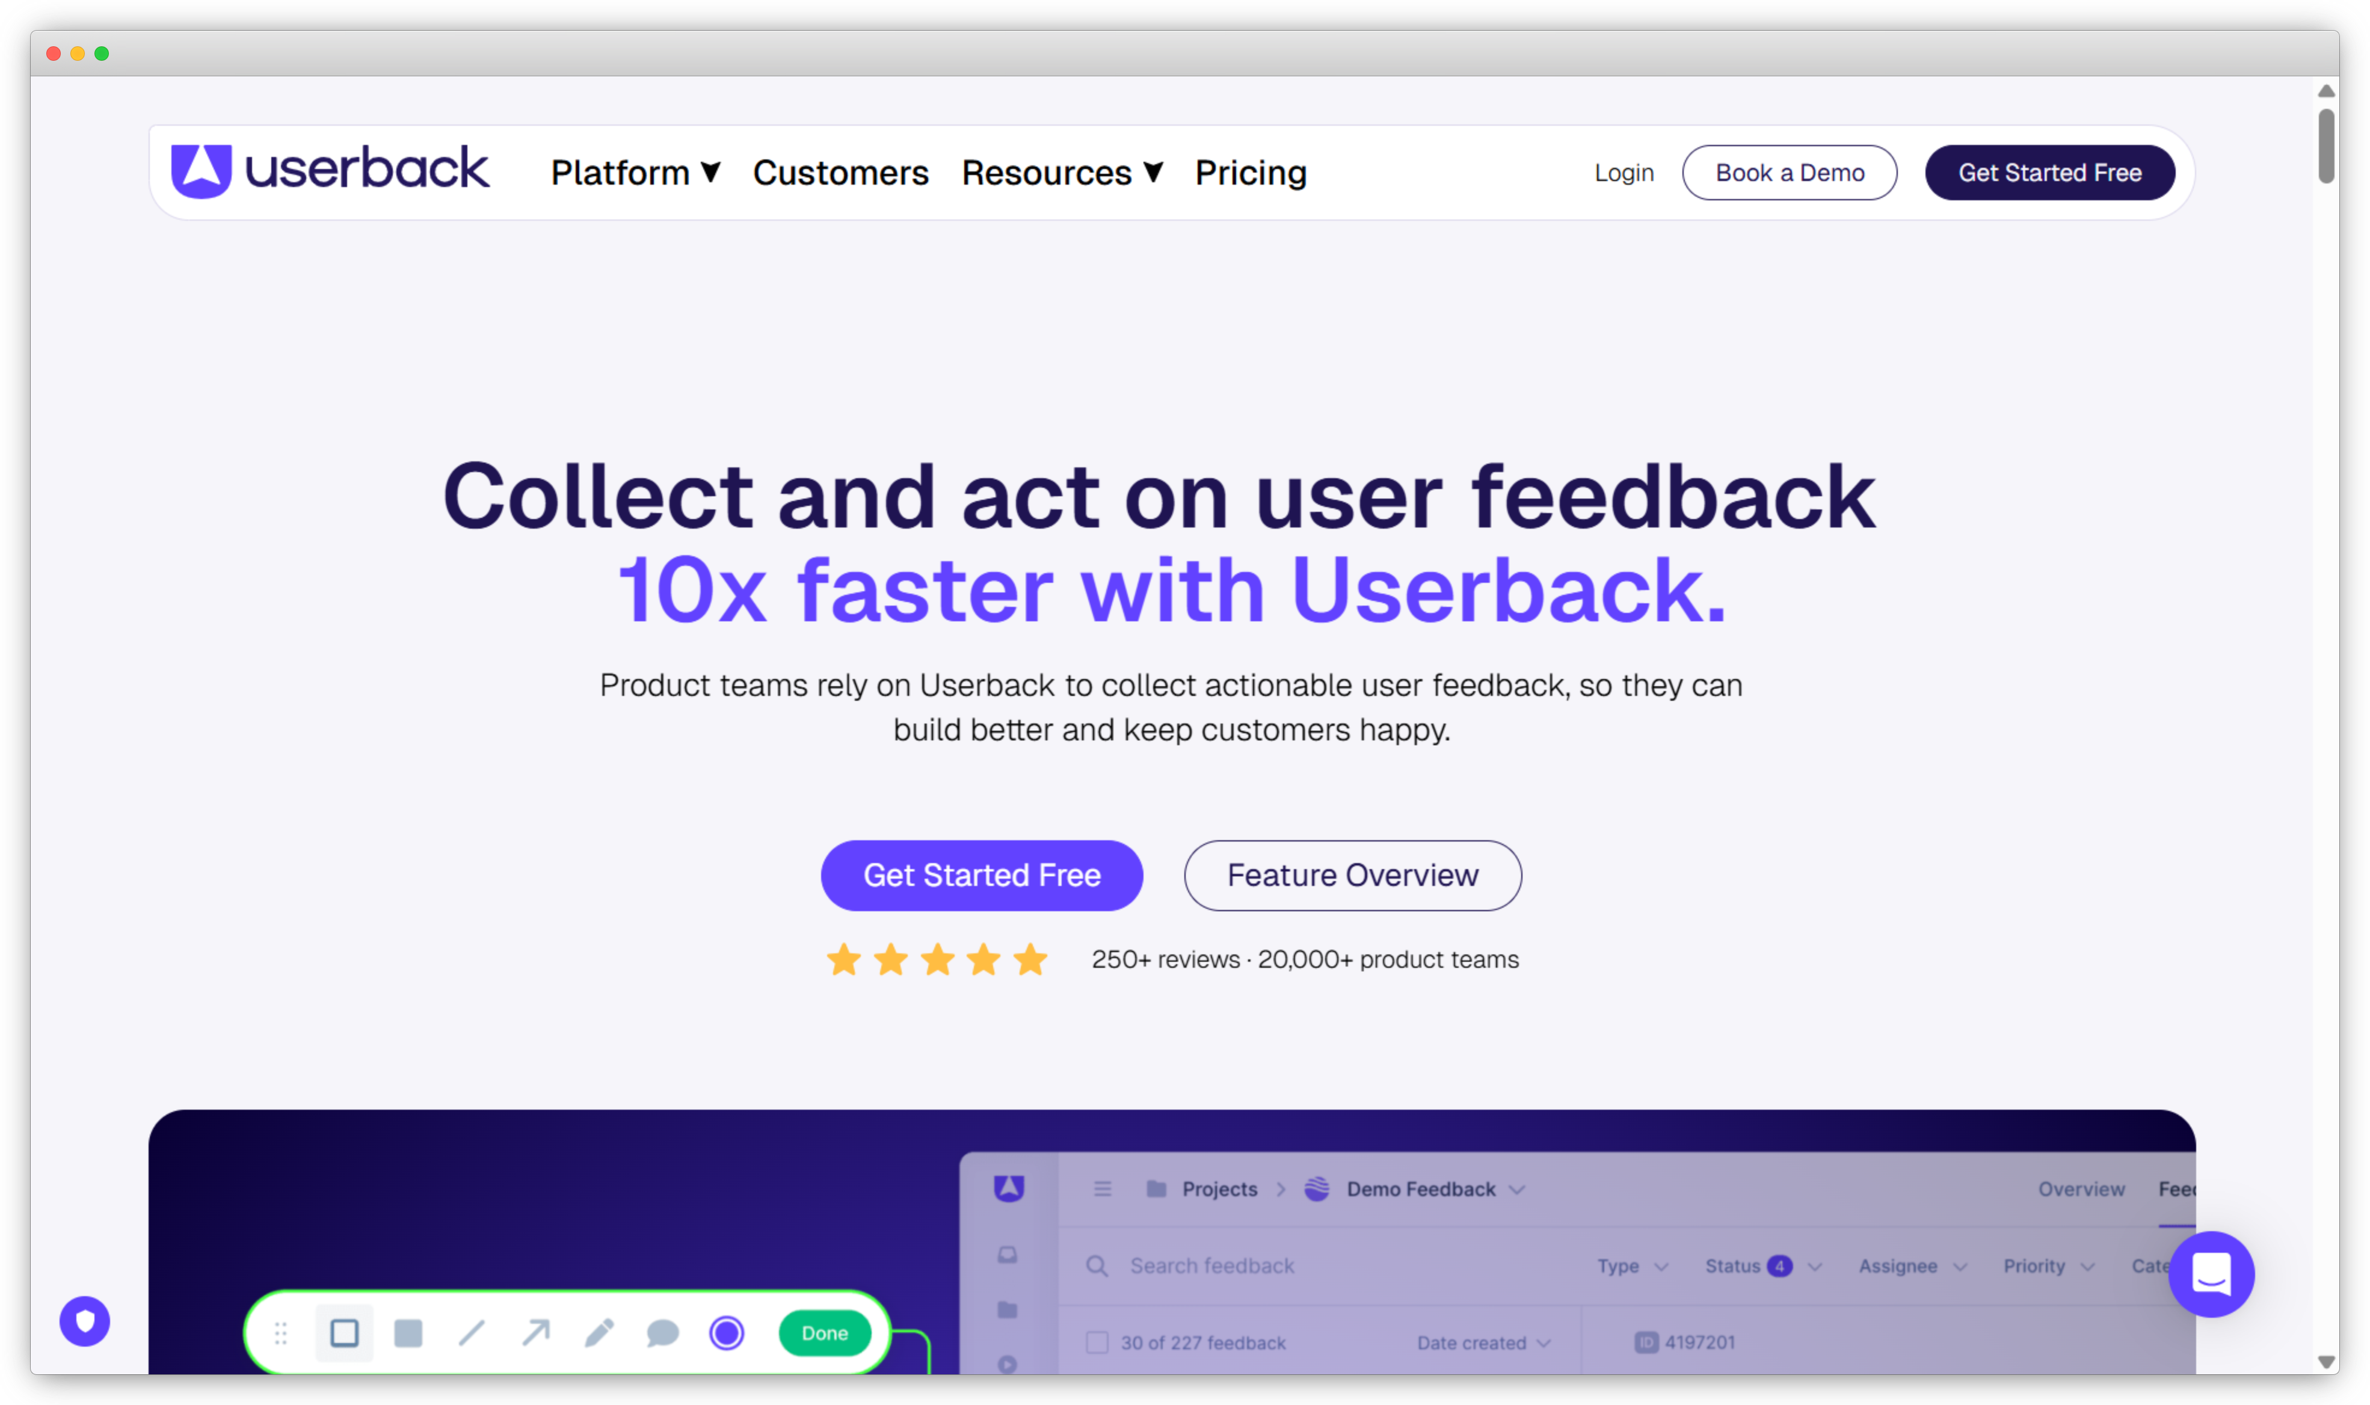Open the Customers nav item
The width and height of the screenshot is (2370, 1405).
[841, 172]
